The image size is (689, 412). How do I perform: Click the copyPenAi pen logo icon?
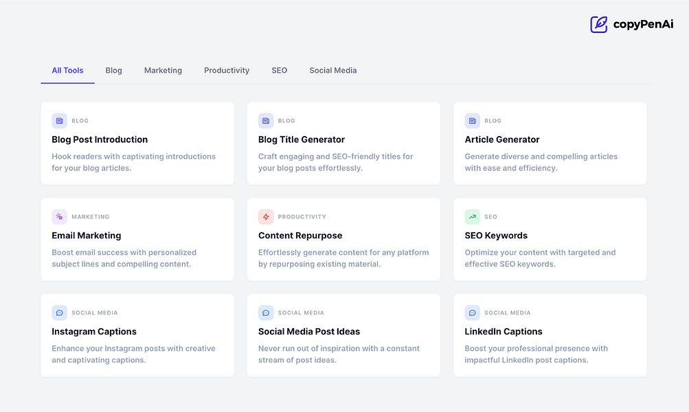pos(599,25)
